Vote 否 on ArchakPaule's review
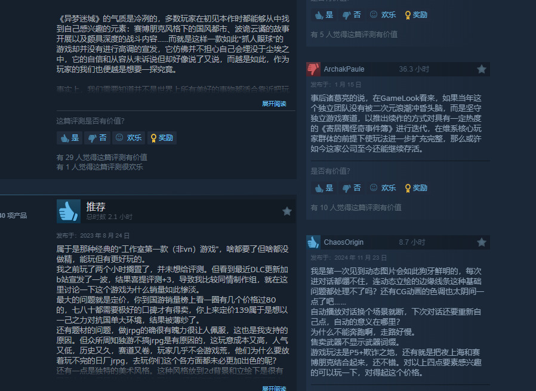The height and width of the screenshot is (391, 536). (352, 188)
